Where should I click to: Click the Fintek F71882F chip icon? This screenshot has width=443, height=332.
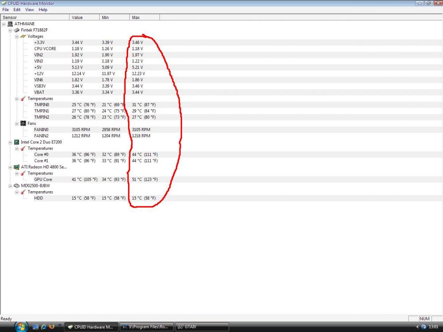point(16,30)
